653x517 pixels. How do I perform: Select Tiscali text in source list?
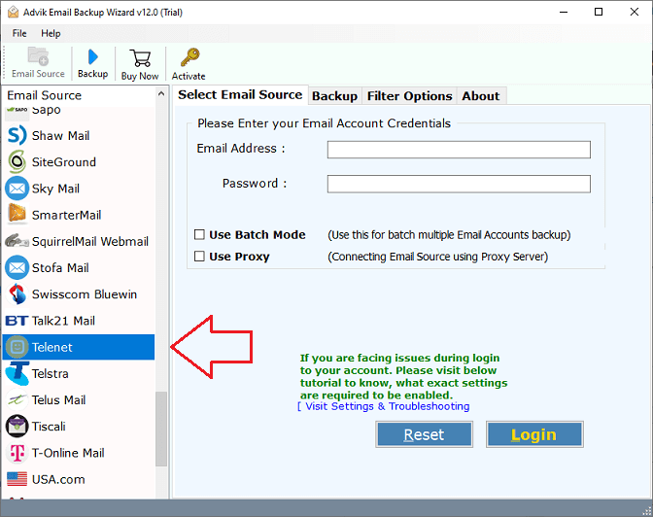(x=49, y=427)
